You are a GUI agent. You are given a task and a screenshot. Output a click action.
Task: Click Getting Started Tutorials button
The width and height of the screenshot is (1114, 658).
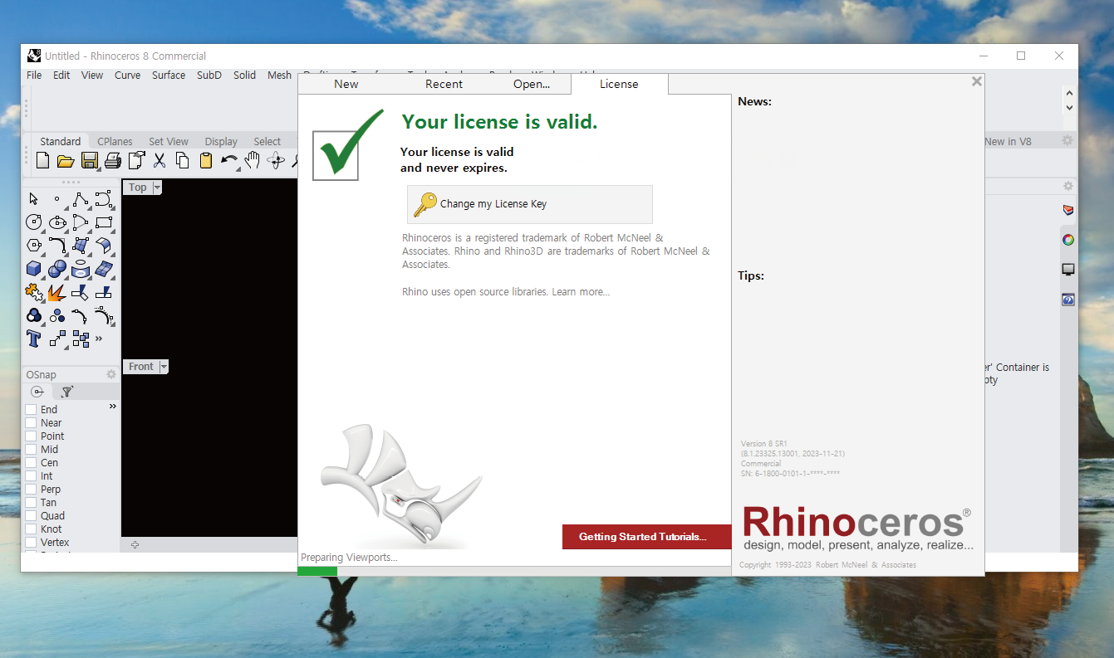point(646,537)
